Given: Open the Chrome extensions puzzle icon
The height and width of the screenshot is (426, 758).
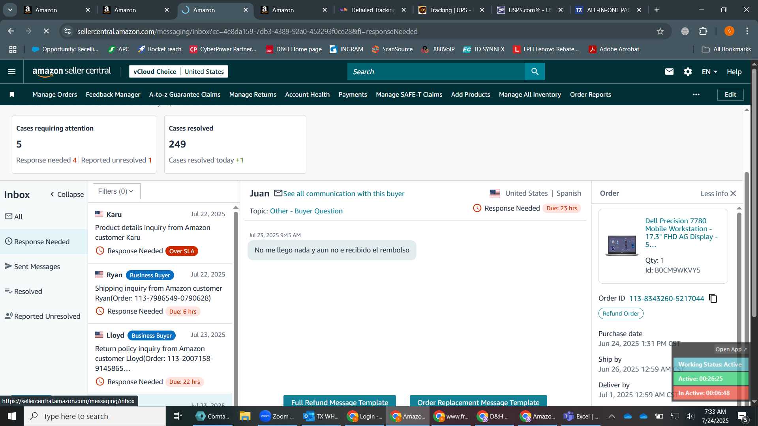Looking at the screenshot, I should (703, 31).
